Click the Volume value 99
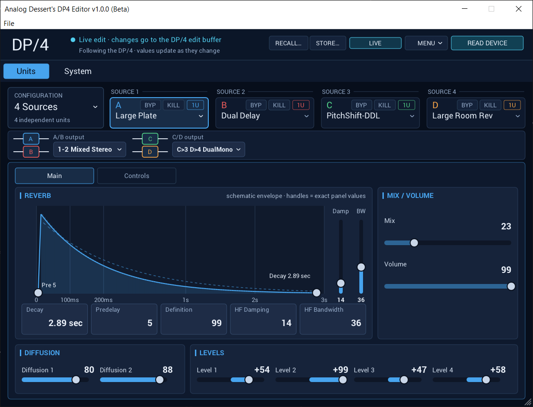 [x=506, y=270]
